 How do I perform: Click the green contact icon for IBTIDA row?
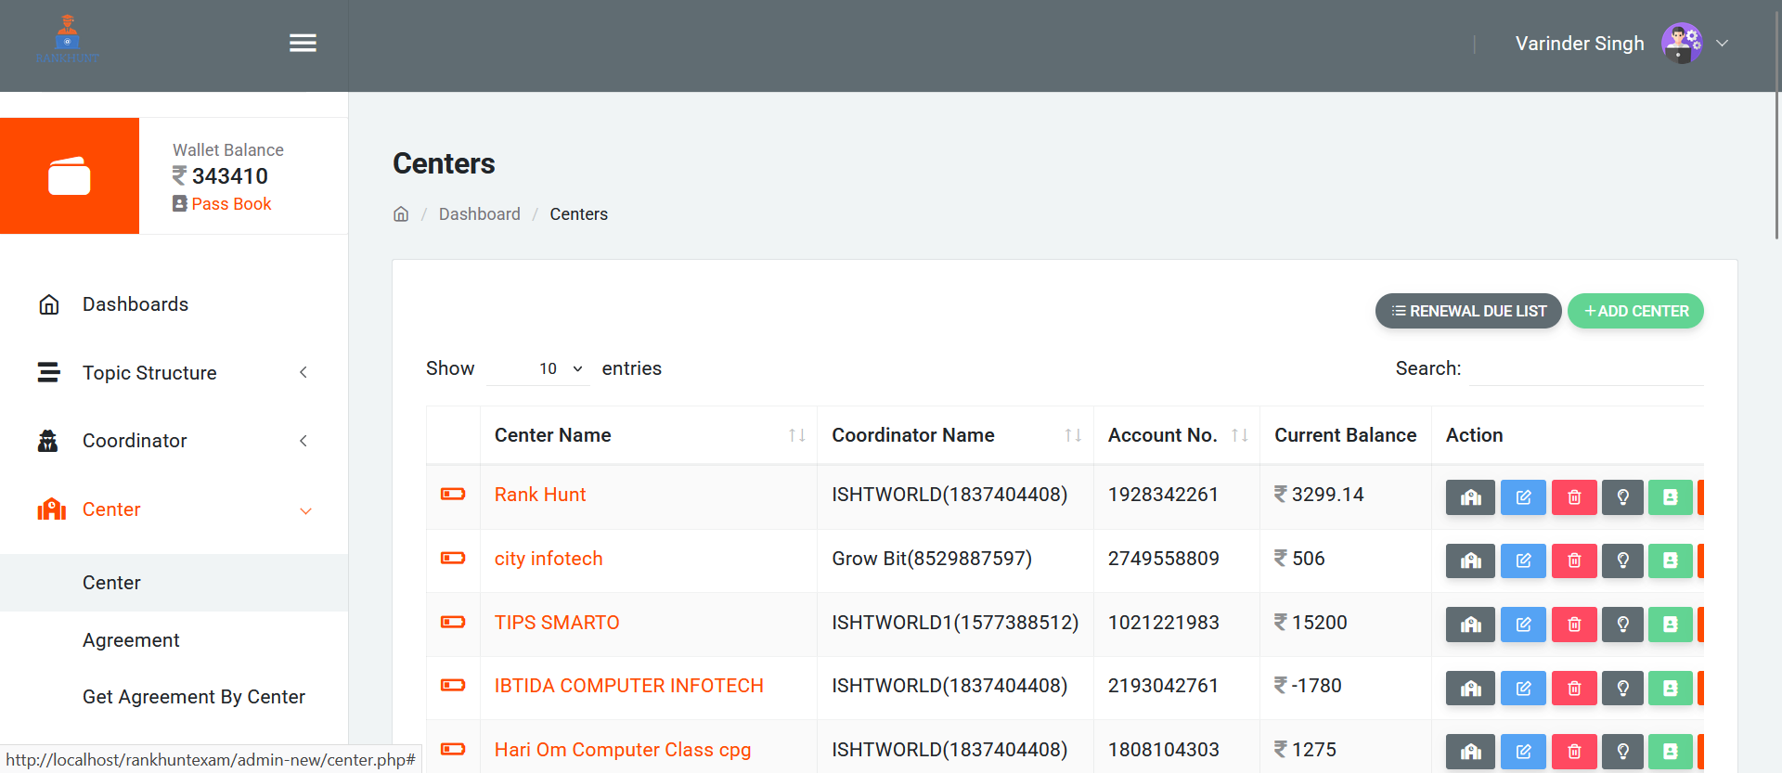(1670, 688)
